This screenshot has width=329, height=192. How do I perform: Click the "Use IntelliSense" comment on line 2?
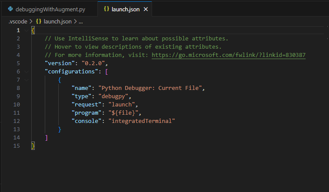(x=136, y=38)
